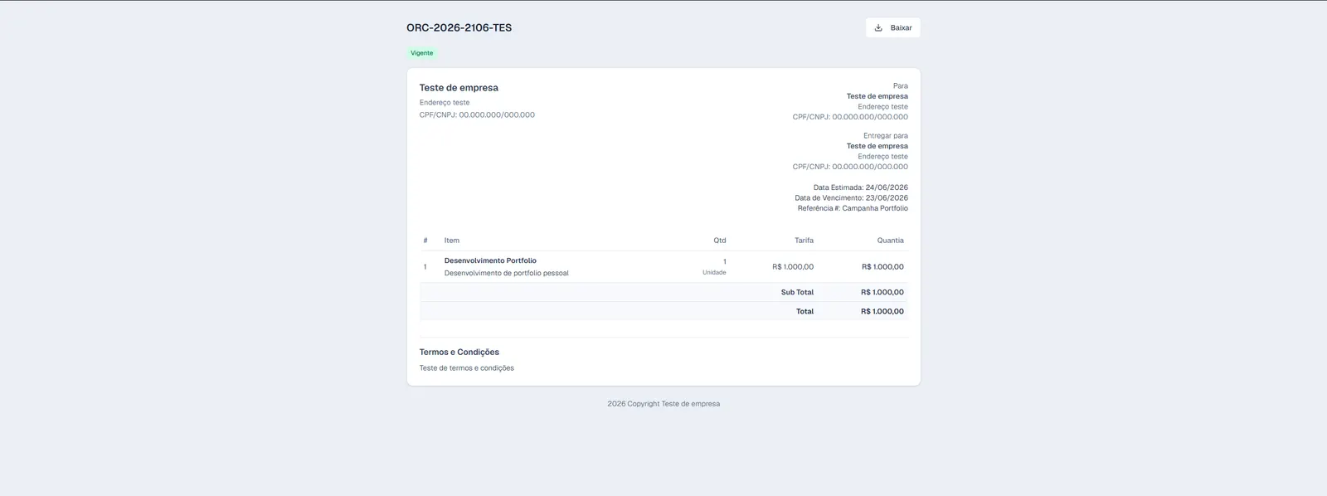Click the Quantia column header

890,241
